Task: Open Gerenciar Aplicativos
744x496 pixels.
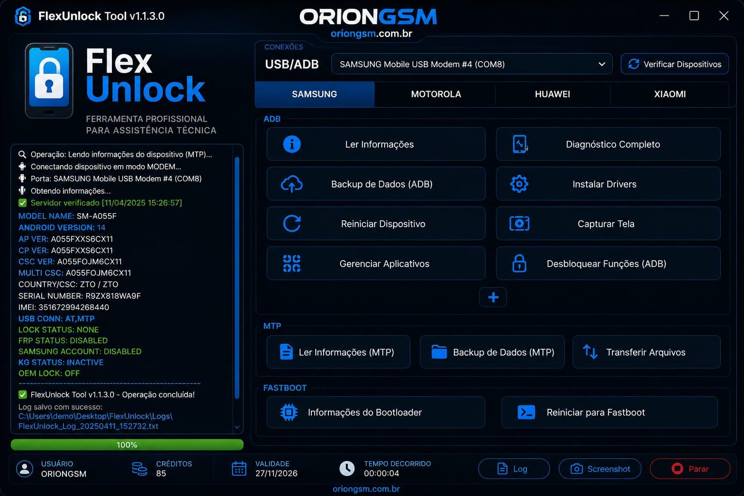Action: tap(376, 263)
